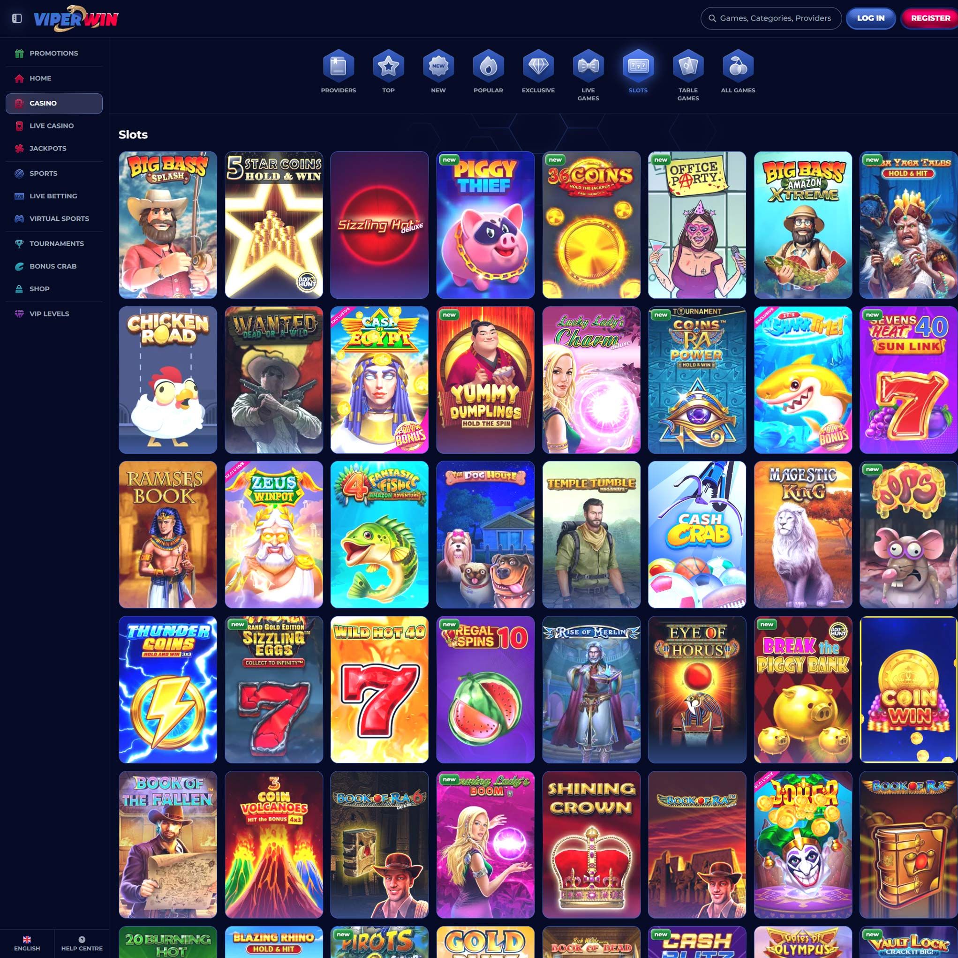
Task: Open the 36 Coins game tile
Action: click(x=591, y=225)
